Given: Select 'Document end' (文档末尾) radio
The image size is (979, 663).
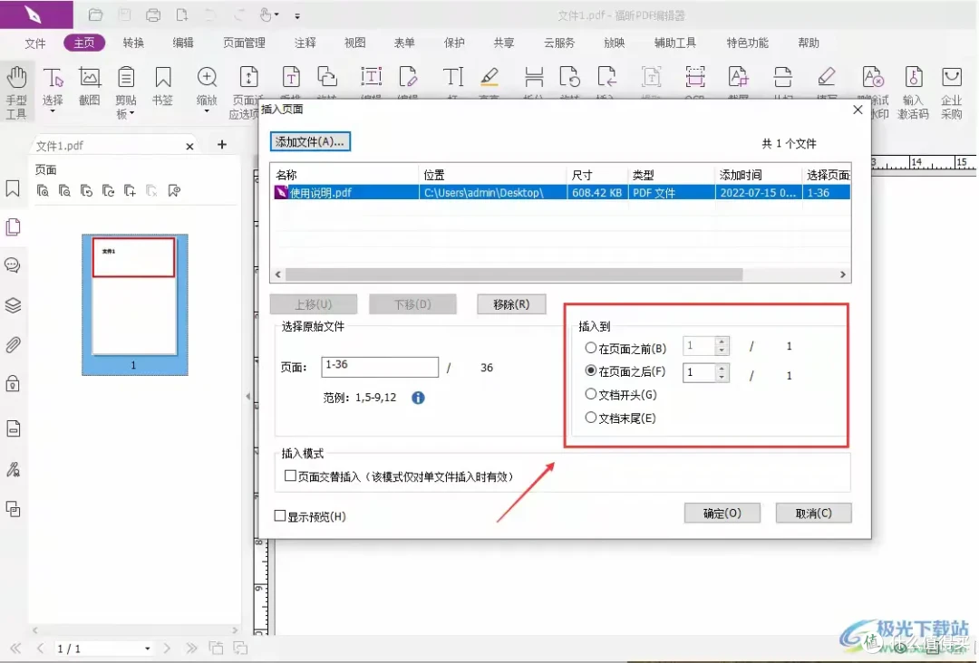Looking at the screenshot, I should point(590,418).
